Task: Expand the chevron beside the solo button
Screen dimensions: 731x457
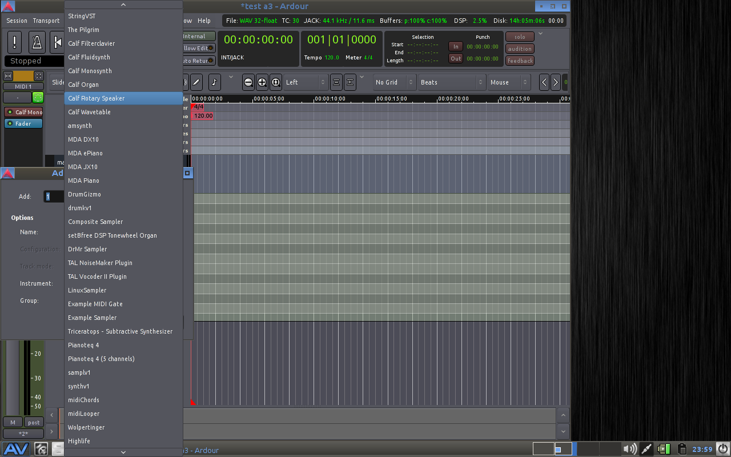Action: pos(541,34)
